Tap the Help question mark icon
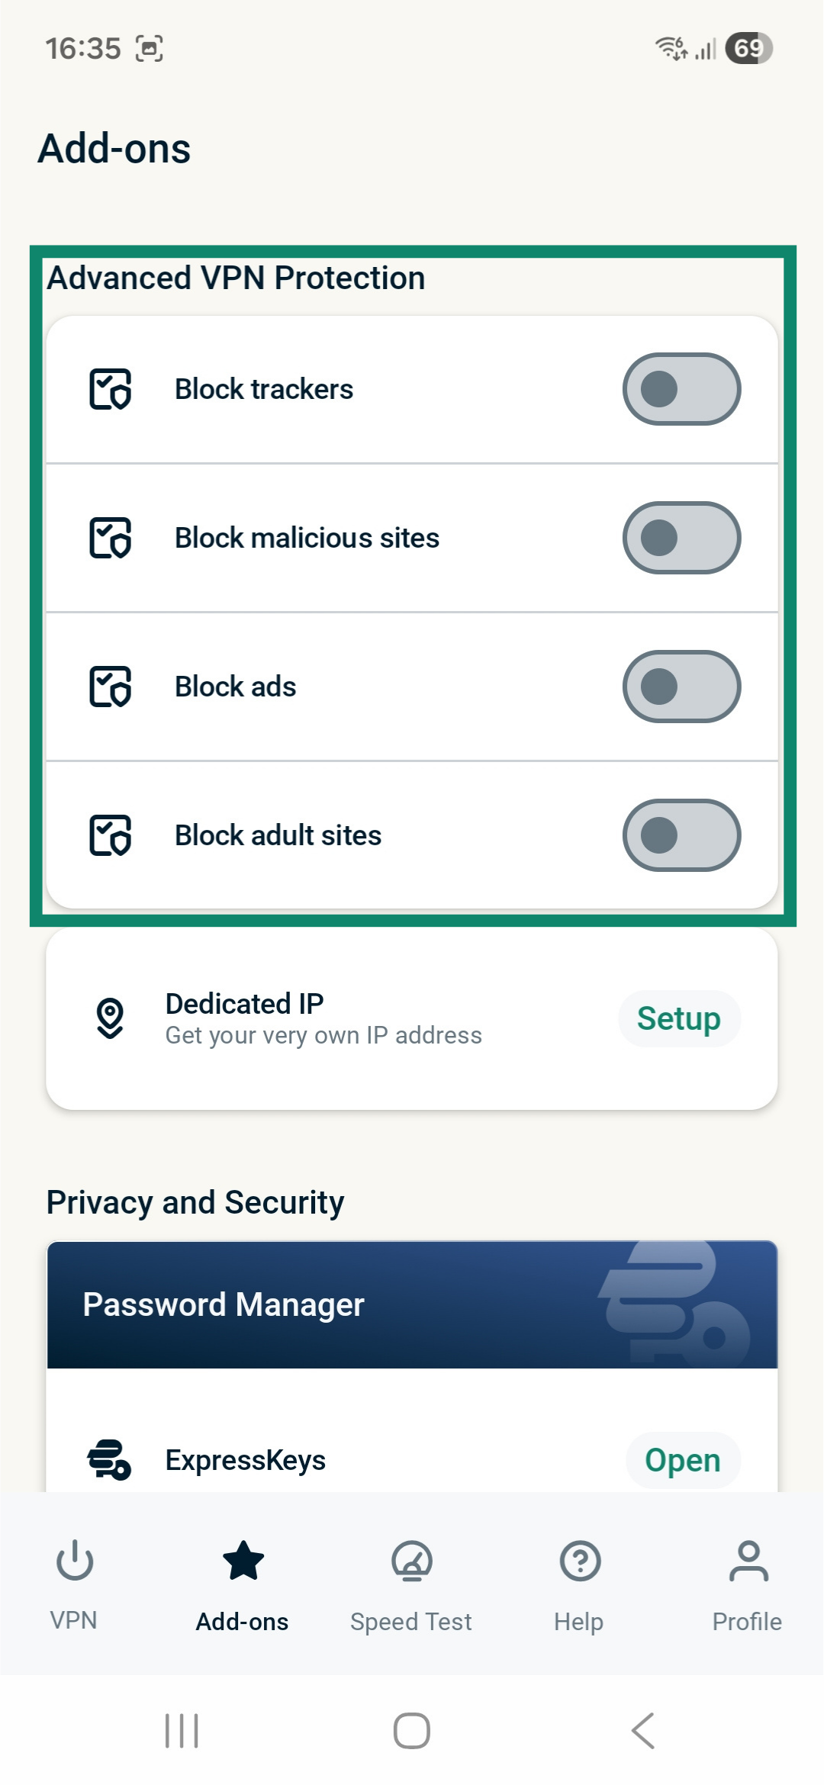Viewport: 824px width, 1785px height. [580, 1561]
